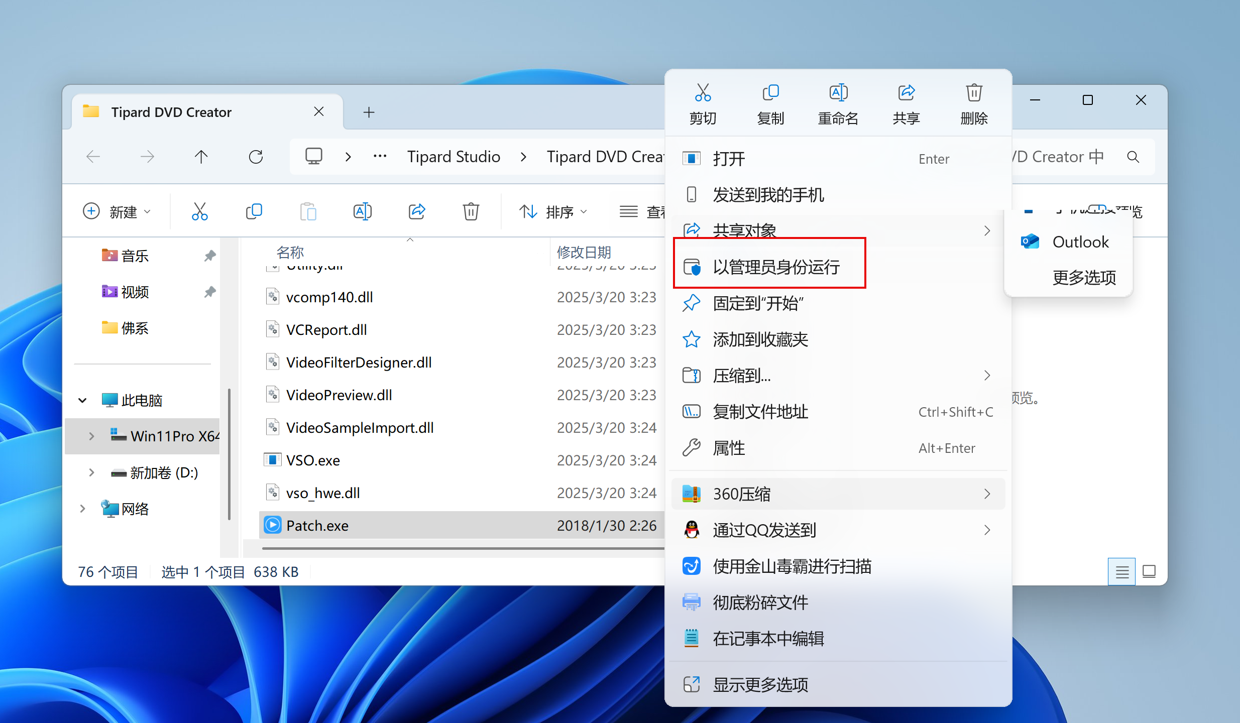Choose 显示更多选项 at menu bottom
This screenshot has height=723, width=1240.
pyautogui.click(x=760, y=684)
